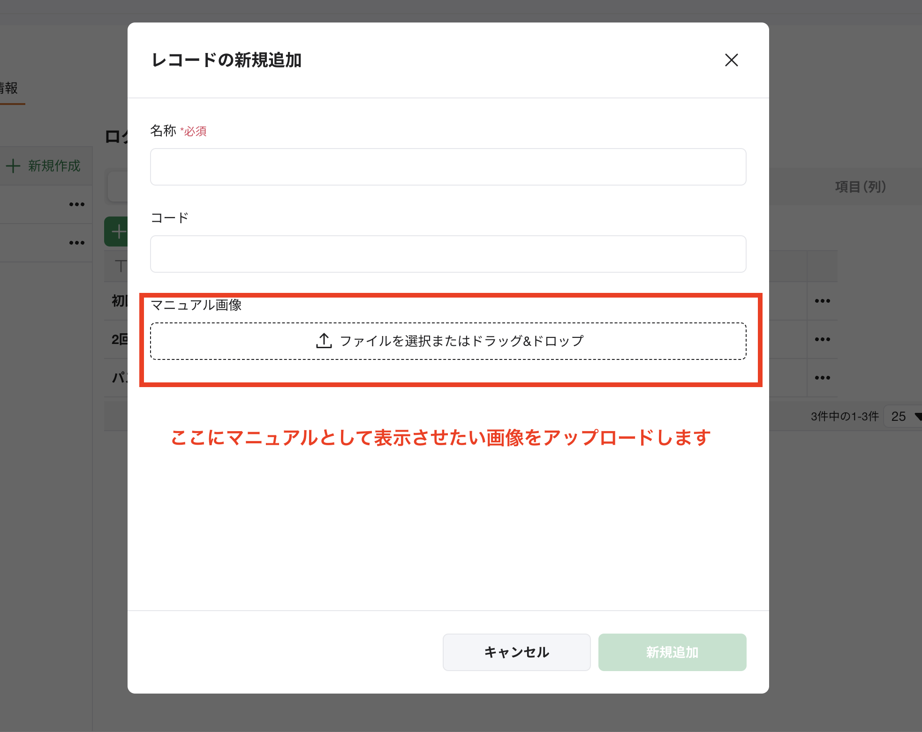Open the ellipsis menu of the second sidebar item
Screen dimensions: 922x732
pos(76,242)
